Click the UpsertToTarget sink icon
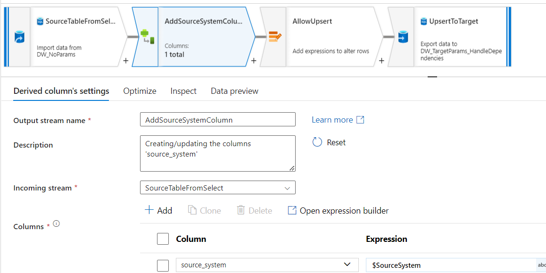 pyautogui.click(x=403, y=37)
